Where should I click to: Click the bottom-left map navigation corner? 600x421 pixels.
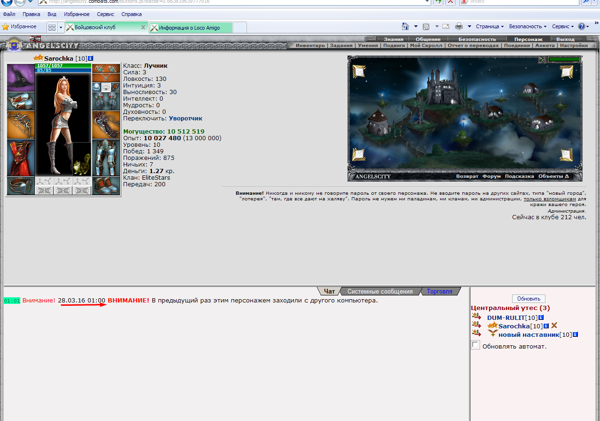[358, 154]
